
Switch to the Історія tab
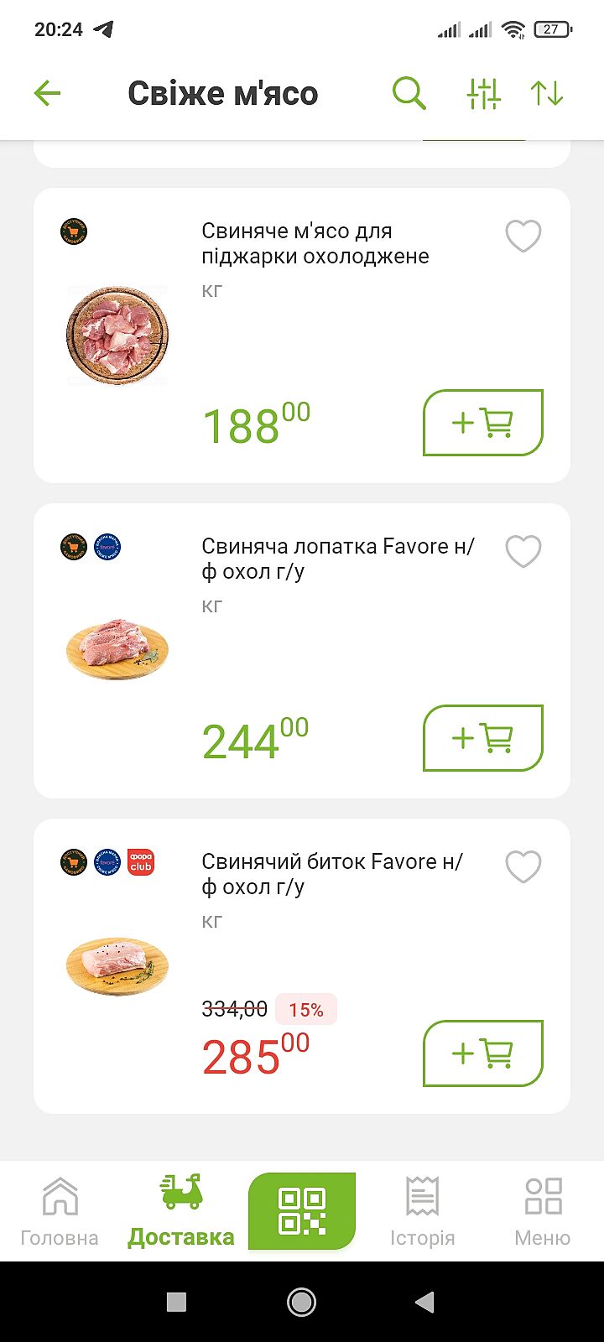(x=422, y=1211)
